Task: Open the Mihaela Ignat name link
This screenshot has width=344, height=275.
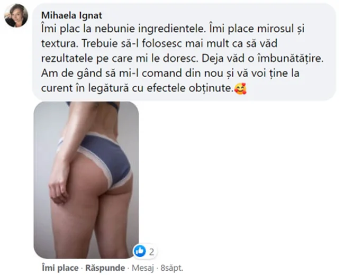Action: pyautogui.click(x=71, y=15)
